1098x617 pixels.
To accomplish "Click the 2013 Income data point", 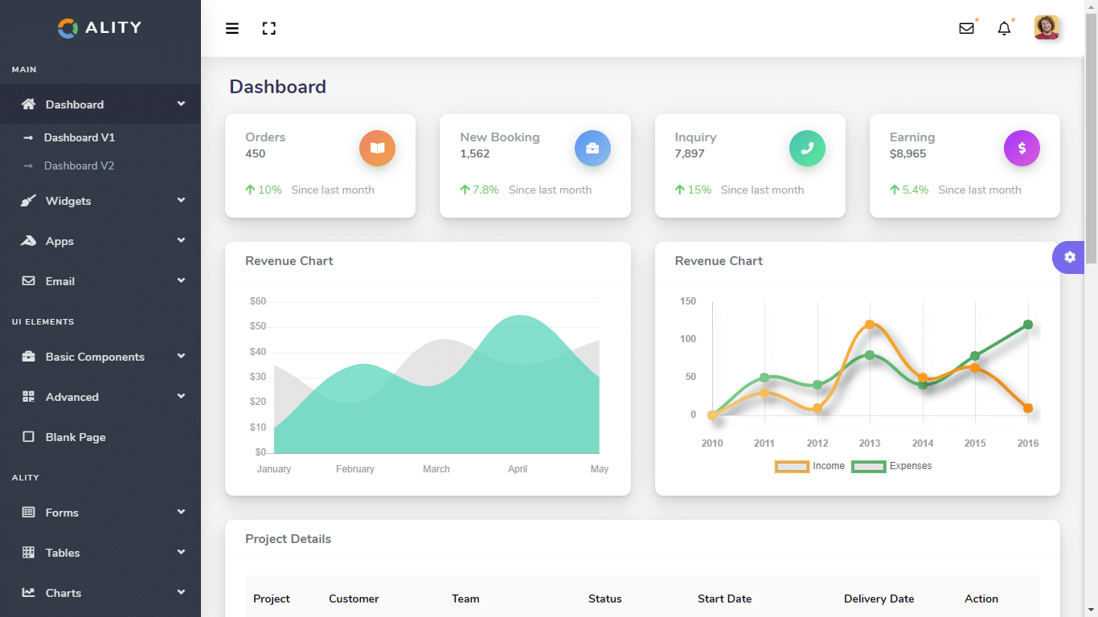I will point(870,325).
